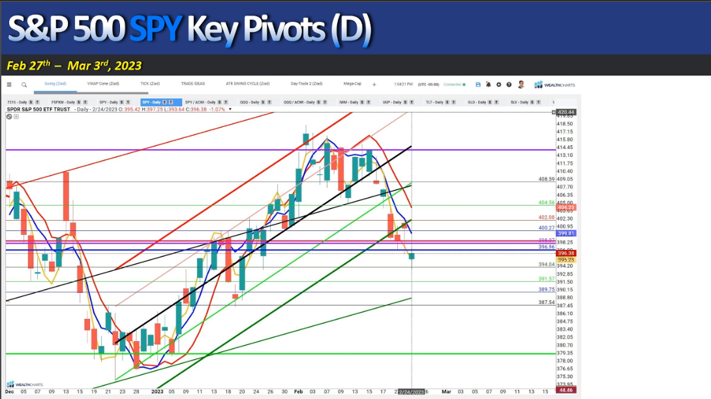Click the S icon on UUP - Daily tab
Image resolution: width=711 pixels, height=399 pixels.
(x=405, y=102)
